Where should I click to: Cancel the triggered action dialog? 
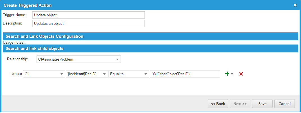pos(284,104)
